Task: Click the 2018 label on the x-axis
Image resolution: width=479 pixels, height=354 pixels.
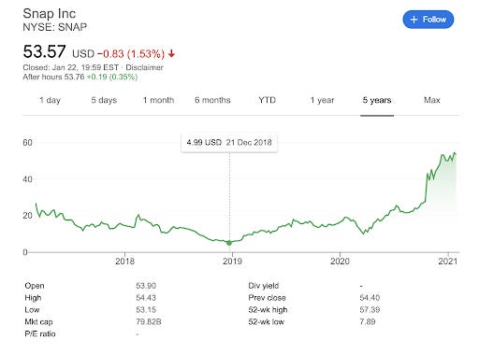Action: [x=124, y=261]
